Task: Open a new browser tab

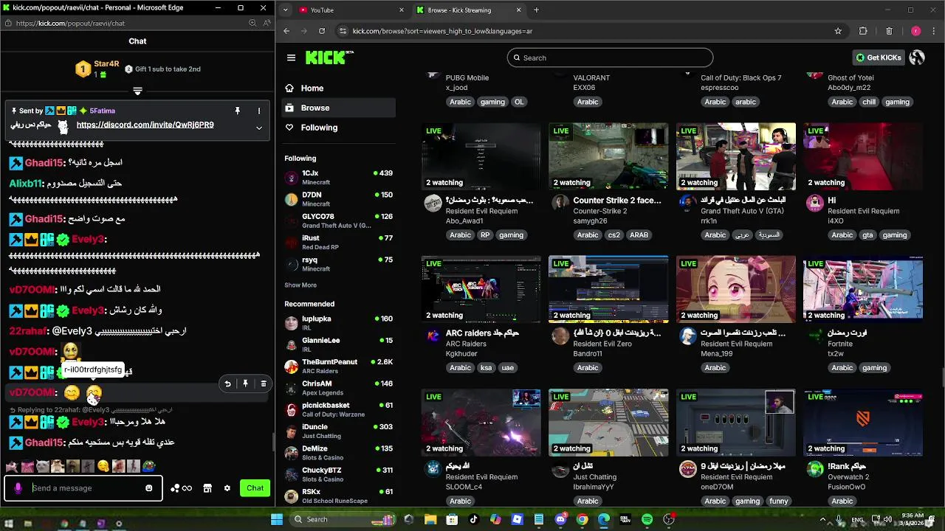Action: (536, 10)
